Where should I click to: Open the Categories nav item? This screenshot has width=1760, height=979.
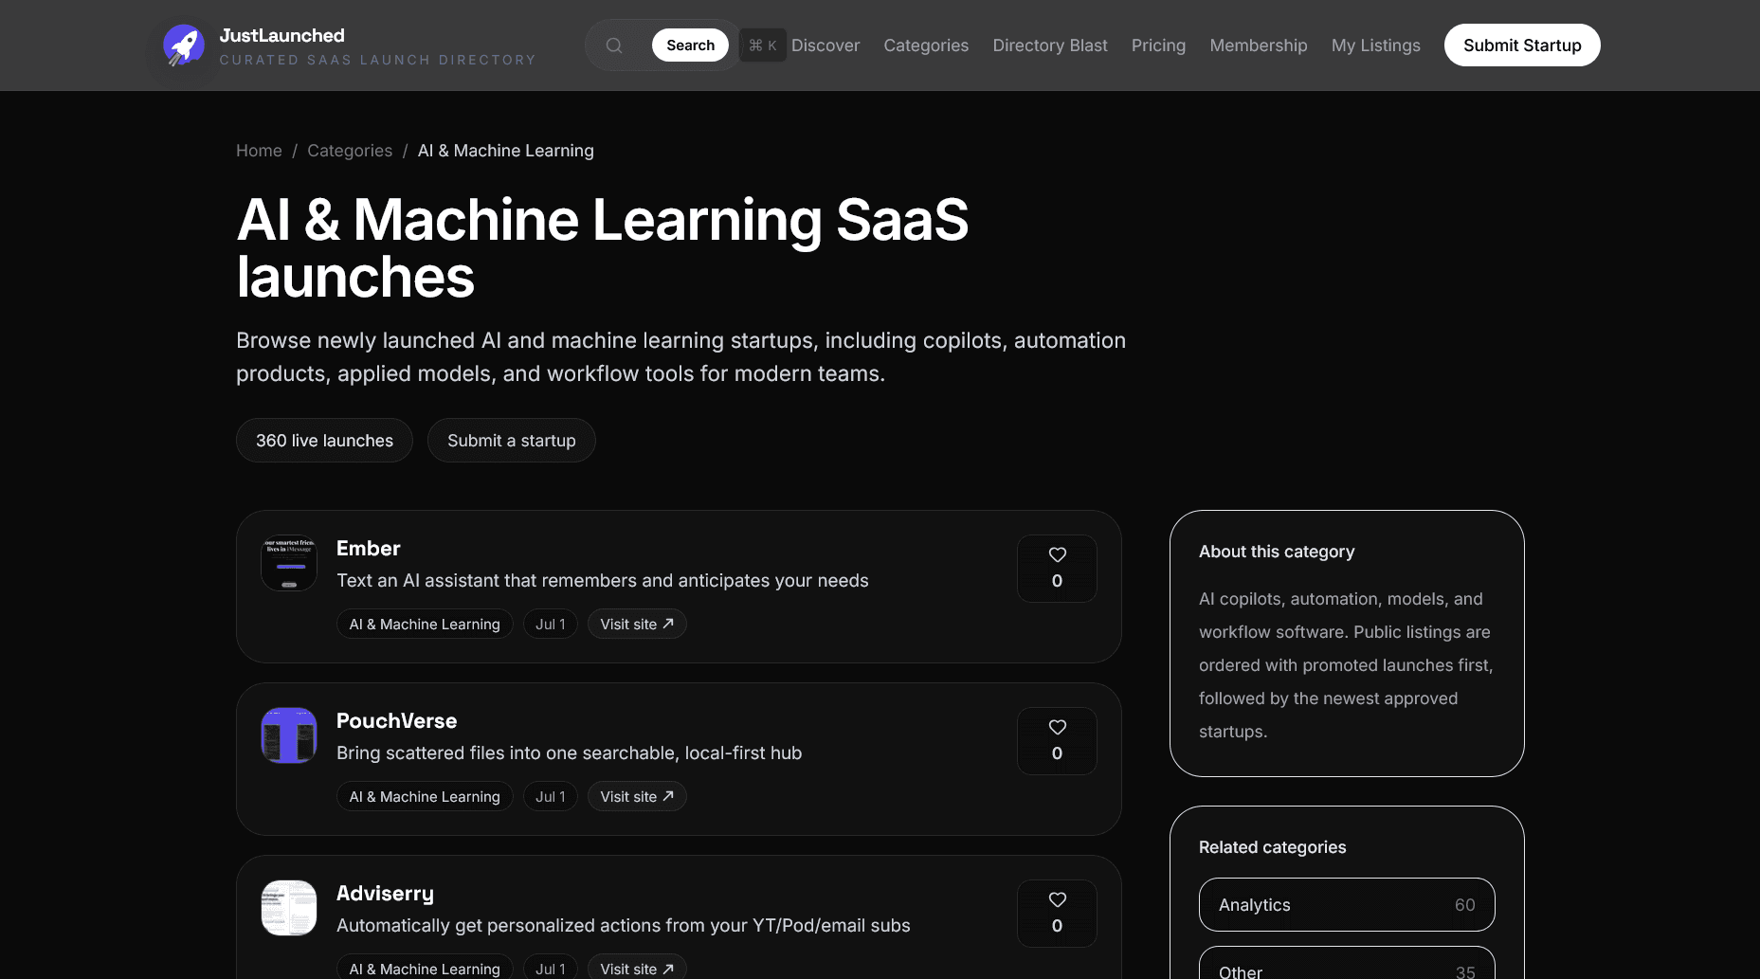(x=926, y=45)
